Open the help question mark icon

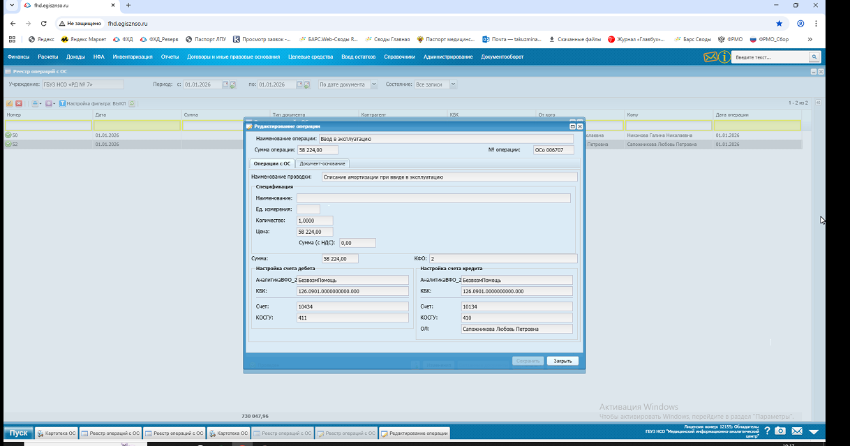click(x=767, y=431)
